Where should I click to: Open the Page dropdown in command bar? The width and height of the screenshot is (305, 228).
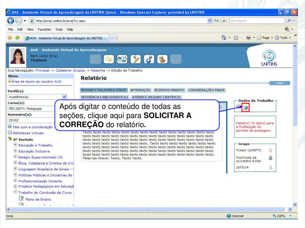click(265, 38)
